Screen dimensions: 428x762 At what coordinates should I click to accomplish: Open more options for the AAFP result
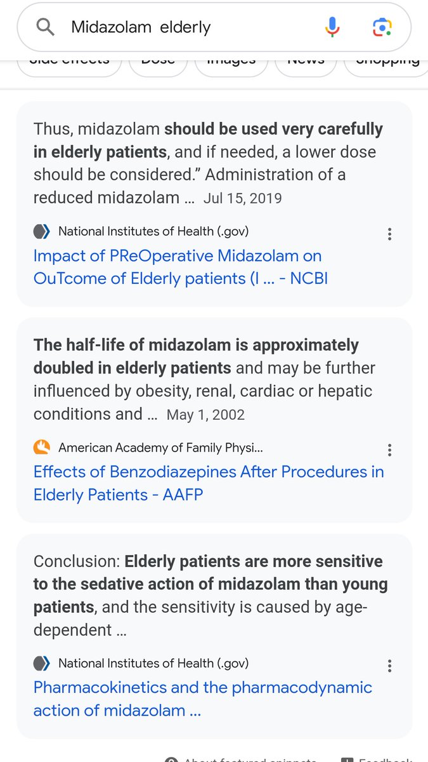pyautogui.click(x=389, y=450)
